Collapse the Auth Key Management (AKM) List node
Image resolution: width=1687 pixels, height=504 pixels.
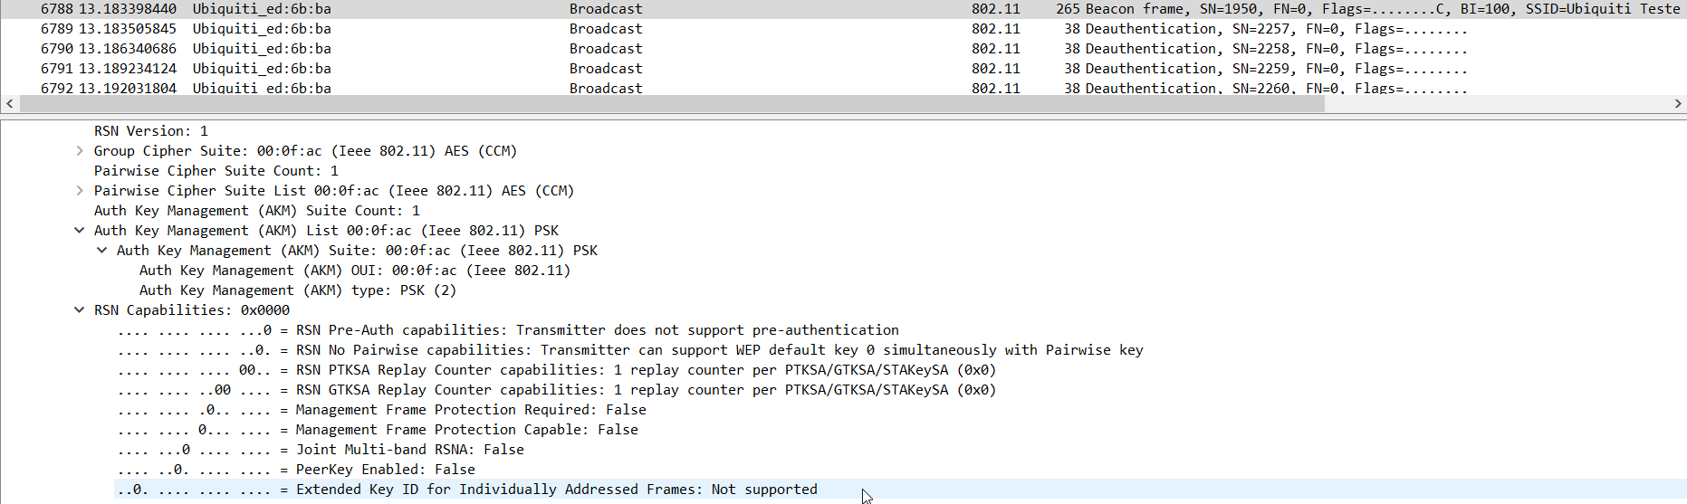(x=80, y=231)
